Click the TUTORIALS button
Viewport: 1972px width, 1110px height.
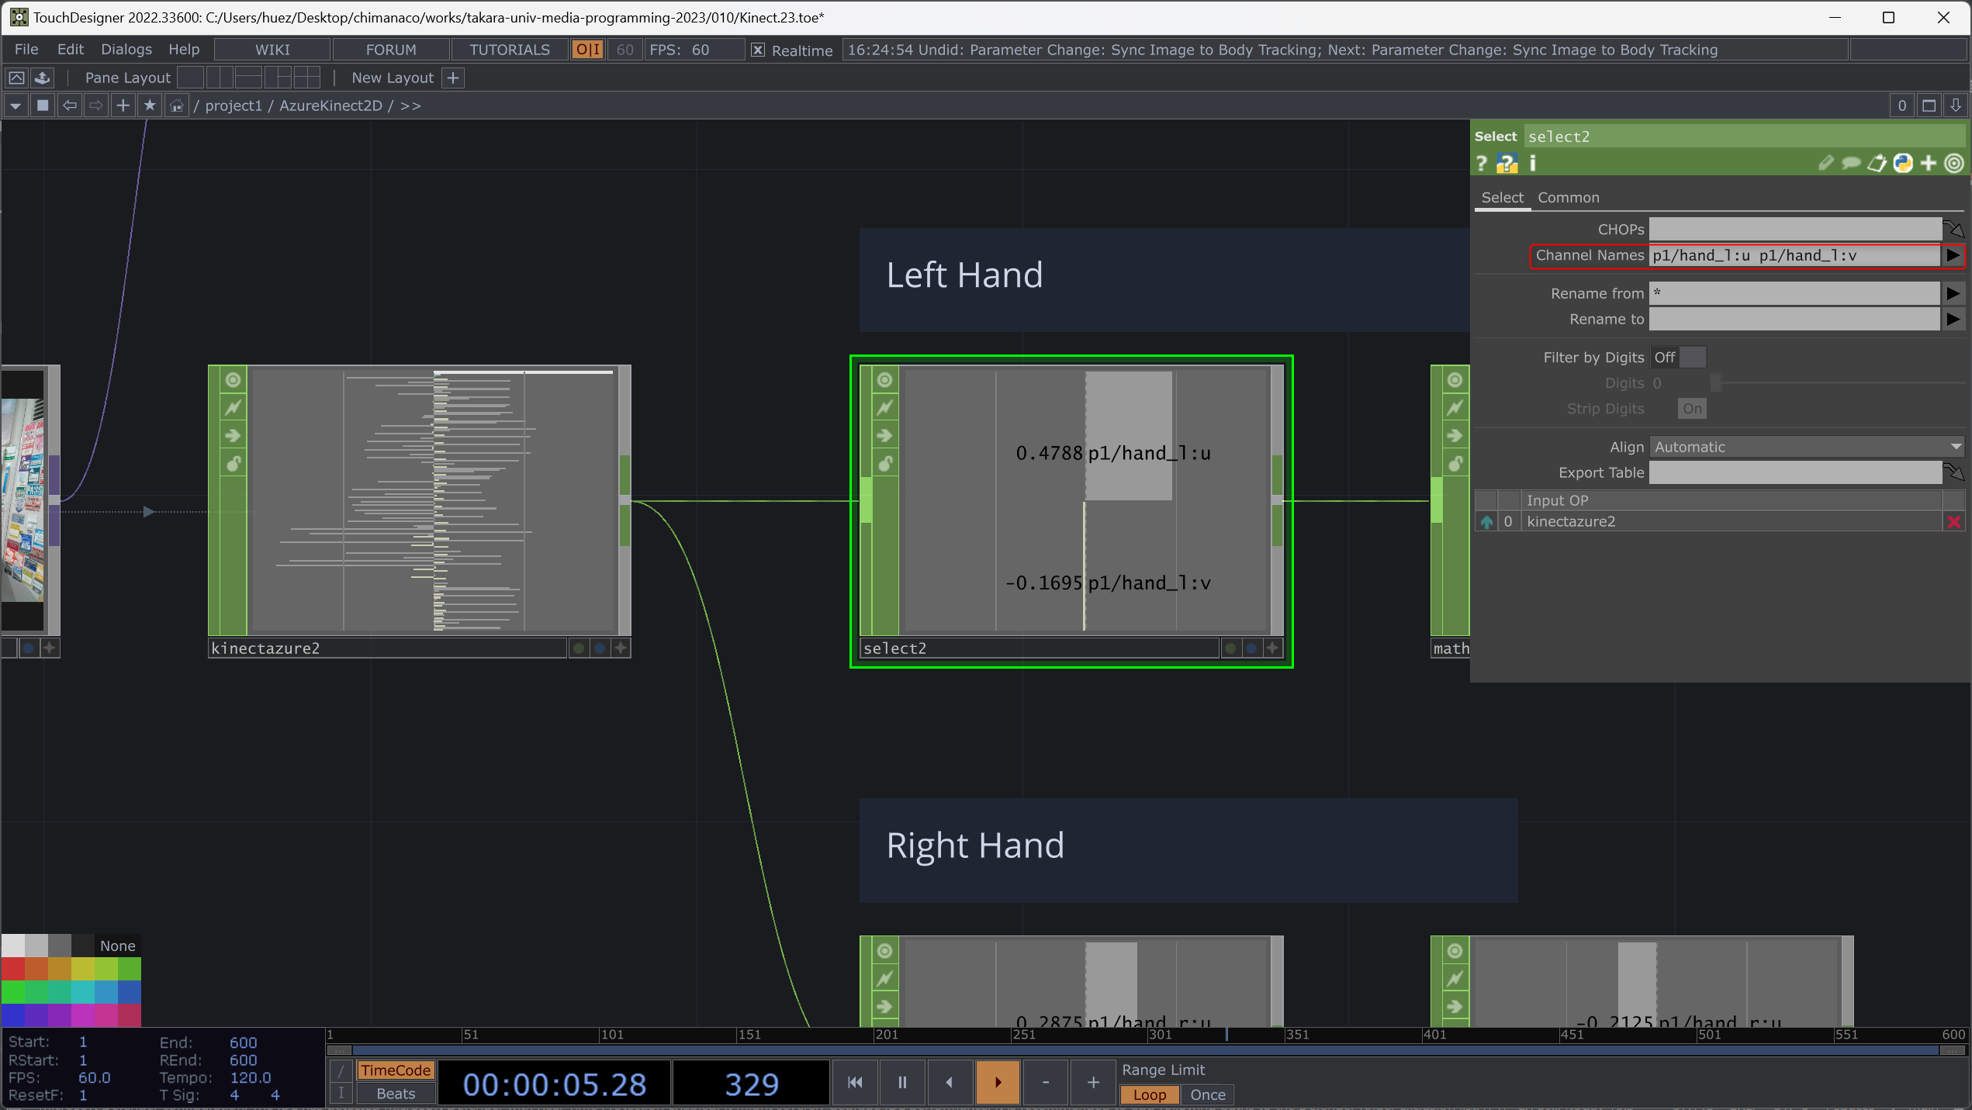(509, 50)
